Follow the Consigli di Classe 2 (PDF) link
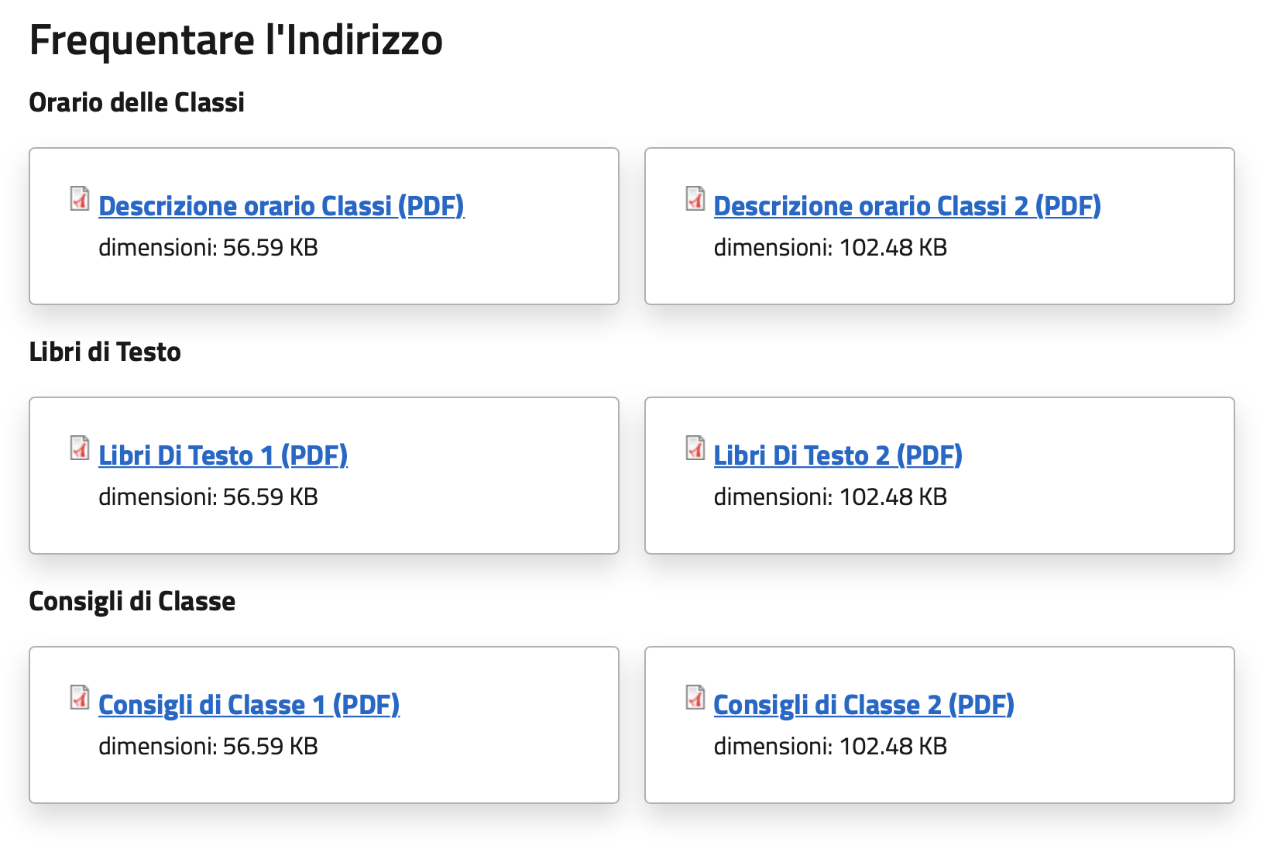The width and height of the screenshot is (1284, 852). (x=863, y=705)
